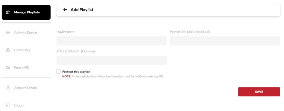Click the Device Key padlock icon
This screenshot has height=111, width=284.
pos(8,50)
